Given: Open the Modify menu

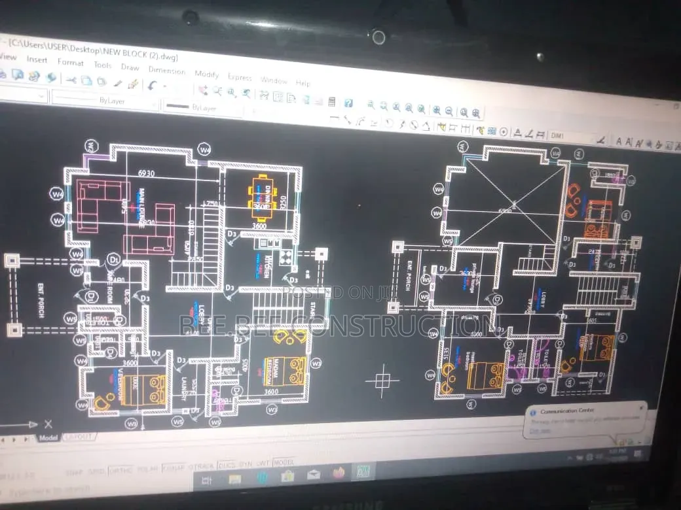Looking at the screenshot, I should point(206,74).
